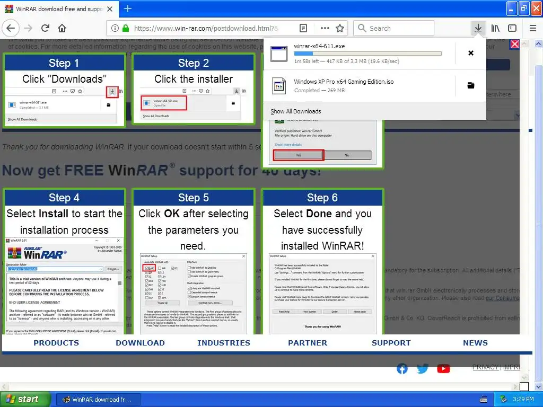This screenshot has width=543, height=407.
Task: Click the Step 6 setup done screenshot
Action: [x=322, y=294]
